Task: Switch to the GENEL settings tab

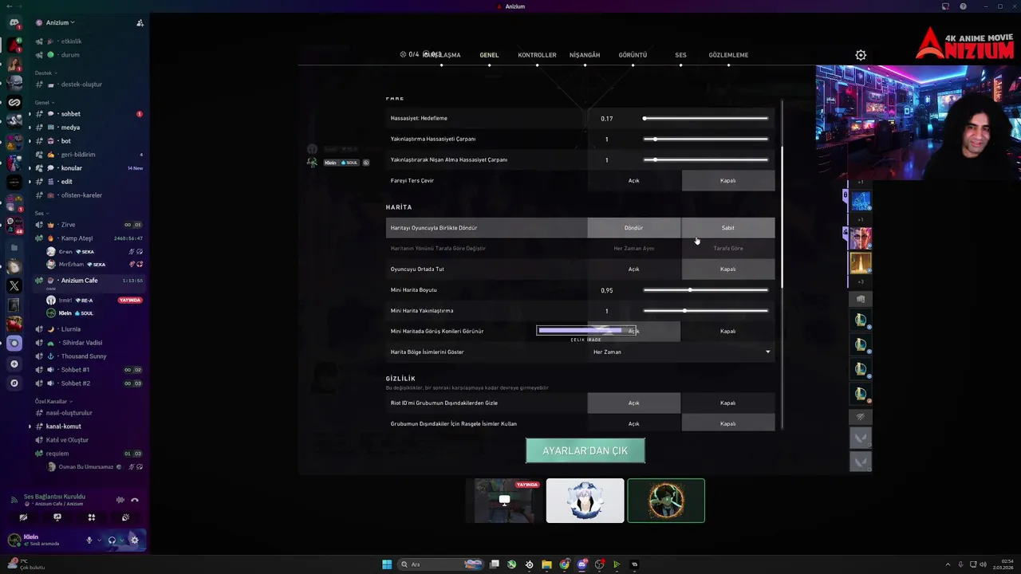Action: click(489, 55)
